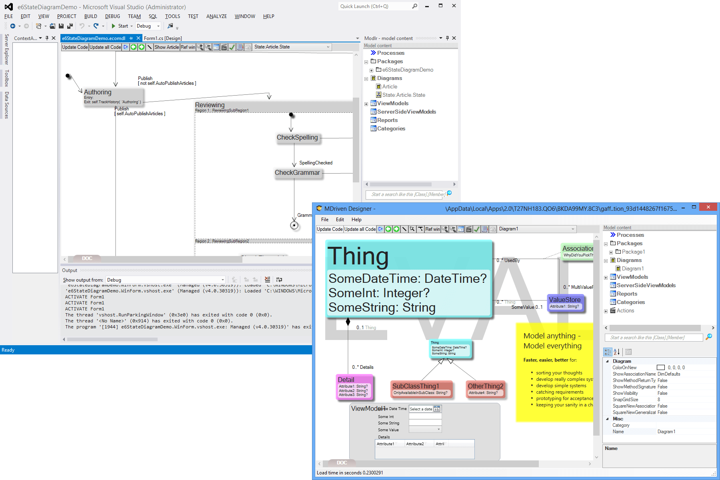Click the Show Article button
Screen dimensions: 720x480
coord(166,47)
